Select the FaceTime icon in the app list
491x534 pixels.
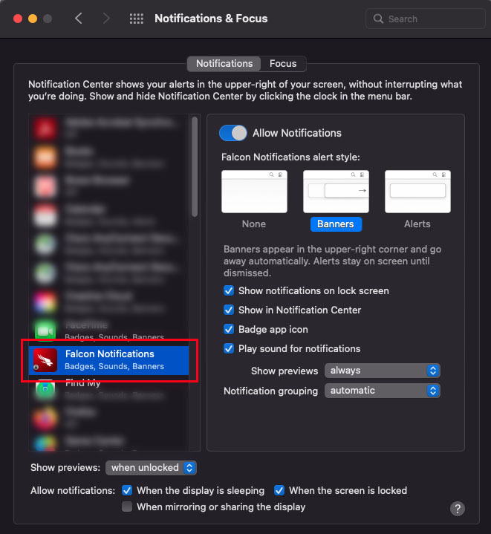point(46,331)
